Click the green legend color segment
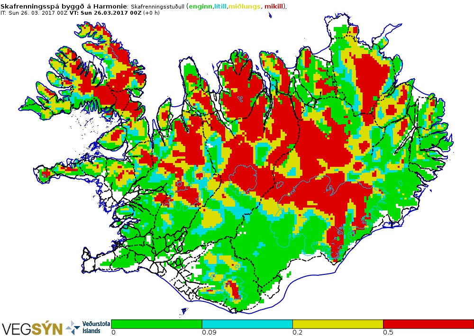The width and height of the screenshot is (474, 336). (156, 324)
